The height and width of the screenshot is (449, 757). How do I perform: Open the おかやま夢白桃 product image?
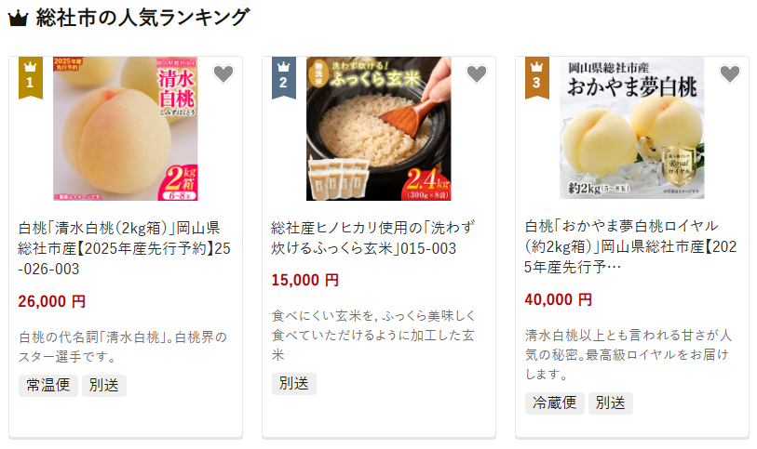(x=631, y=127)
